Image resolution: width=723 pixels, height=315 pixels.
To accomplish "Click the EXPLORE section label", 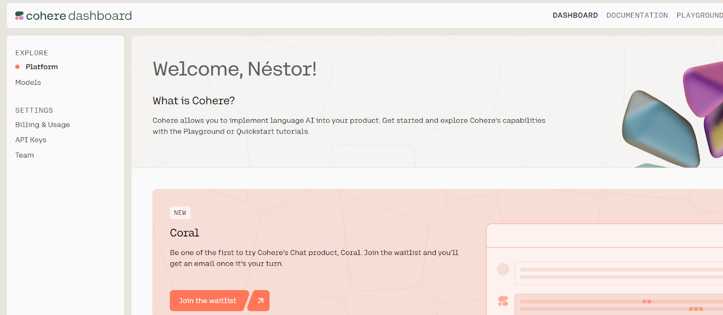I will pos(32,53).
